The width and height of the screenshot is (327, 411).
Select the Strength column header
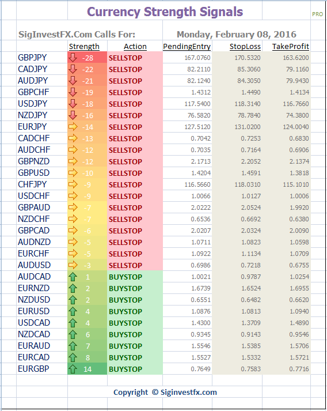(x=84, y=46)
